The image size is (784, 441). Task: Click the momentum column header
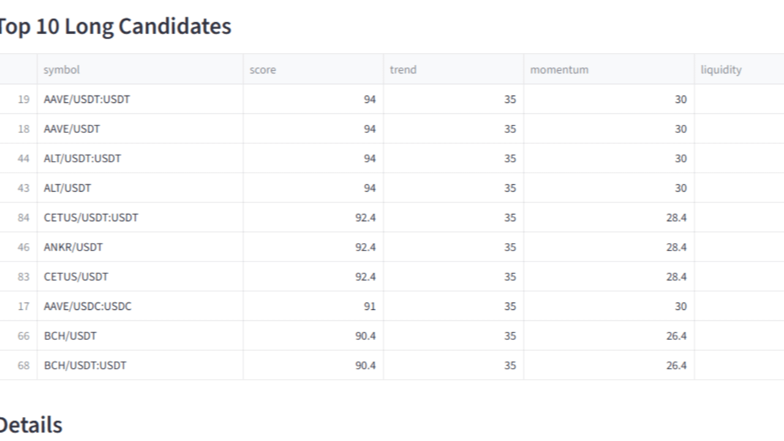609,69
